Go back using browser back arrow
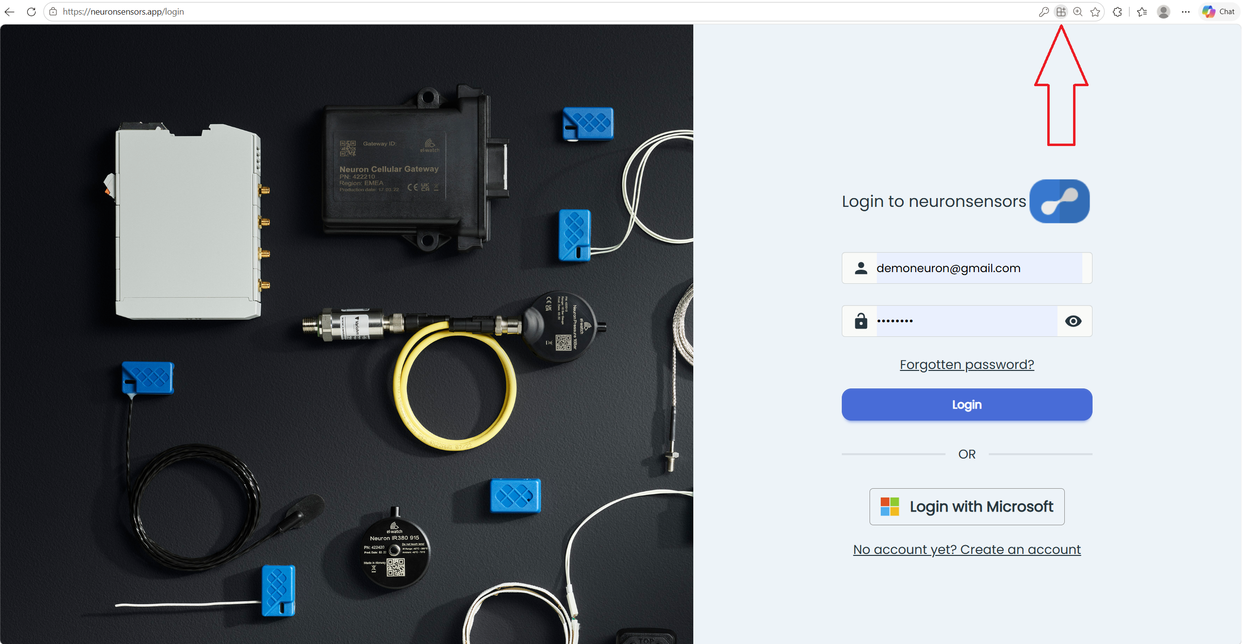Image resolution: width=1242 pixels, height=644 pixels. pos(9,12)
